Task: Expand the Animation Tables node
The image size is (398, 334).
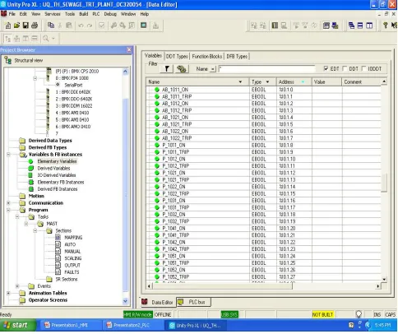Action: point(8,293)
